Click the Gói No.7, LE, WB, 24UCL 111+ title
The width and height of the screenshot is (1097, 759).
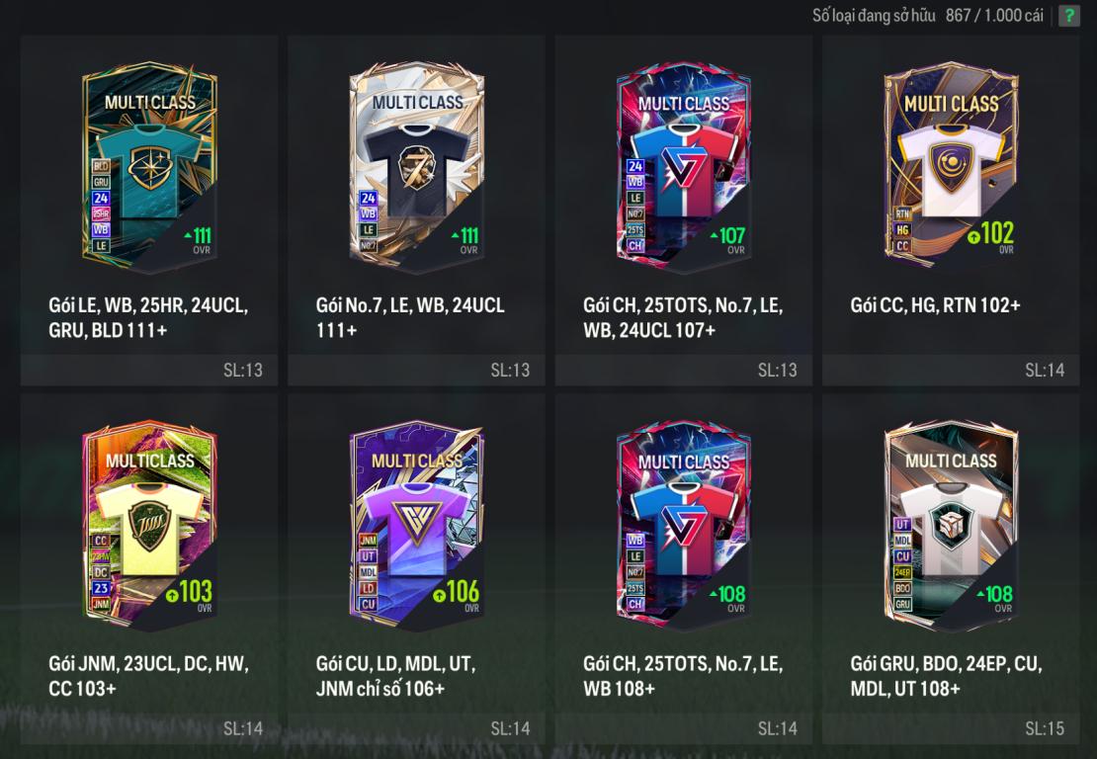click(x=410, y=317)
